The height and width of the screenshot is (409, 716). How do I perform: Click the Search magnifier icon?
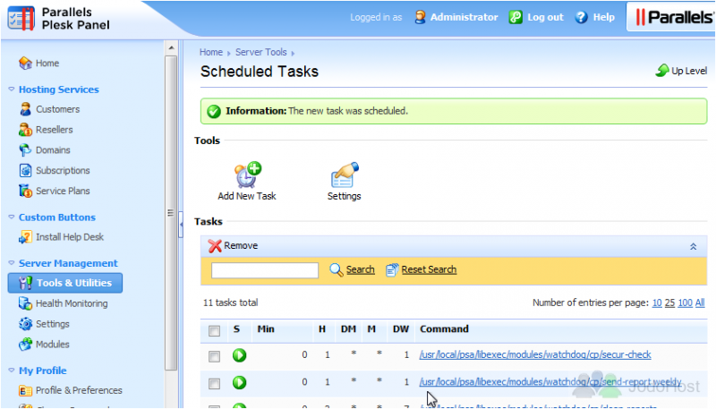(337, 269)
